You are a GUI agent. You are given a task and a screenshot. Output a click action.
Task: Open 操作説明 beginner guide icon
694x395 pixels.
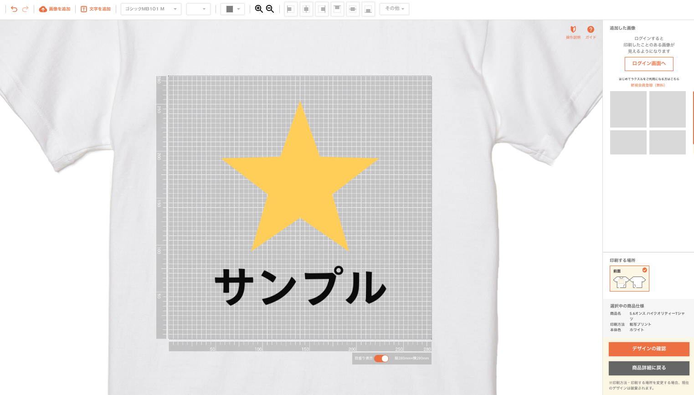click(573, 32)
